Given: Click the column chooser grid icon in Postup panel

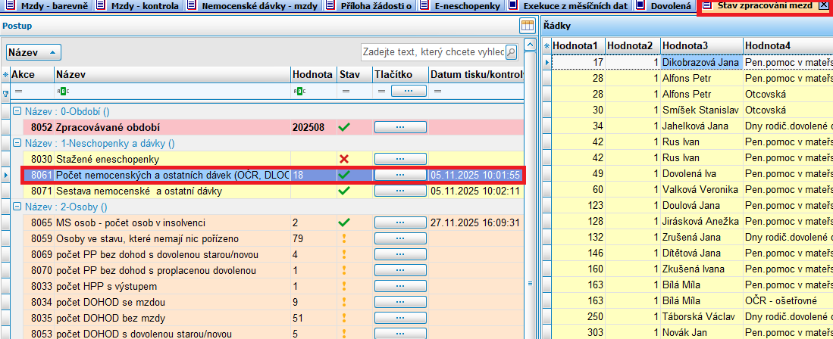Looking at the screenshot, I should [x=528, y=26].
